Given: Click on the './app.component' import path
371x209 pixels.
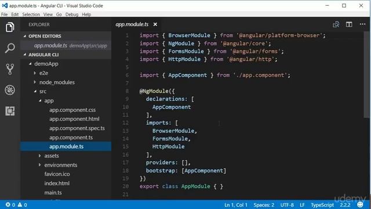Looking at the screenshot, I should pos(260,75).
